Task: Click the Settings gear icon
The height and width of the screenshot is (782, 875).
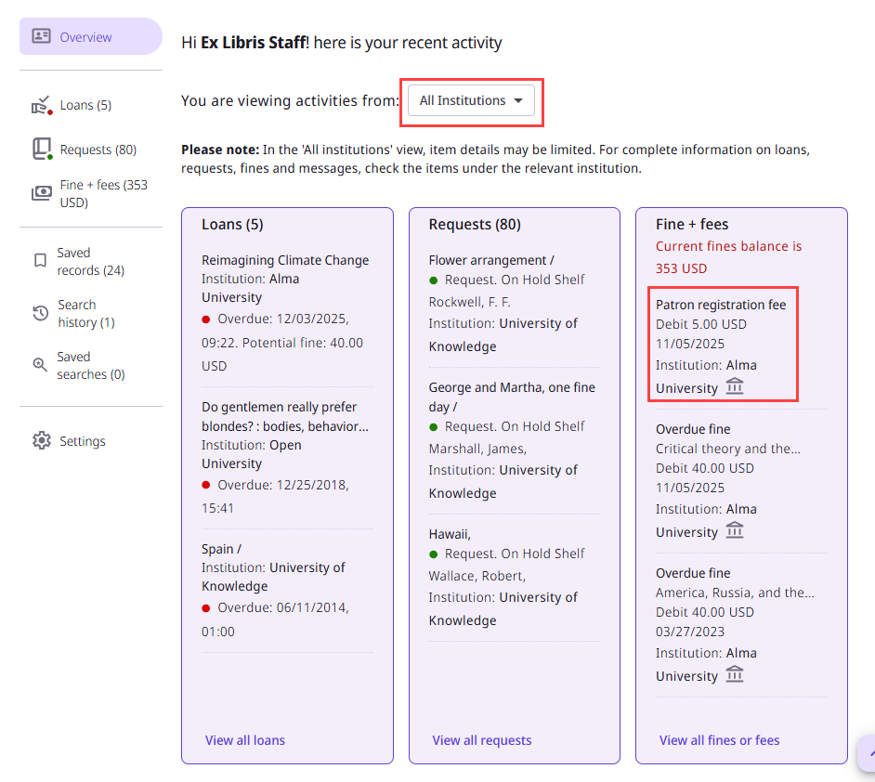Action: tap(42, 440)
